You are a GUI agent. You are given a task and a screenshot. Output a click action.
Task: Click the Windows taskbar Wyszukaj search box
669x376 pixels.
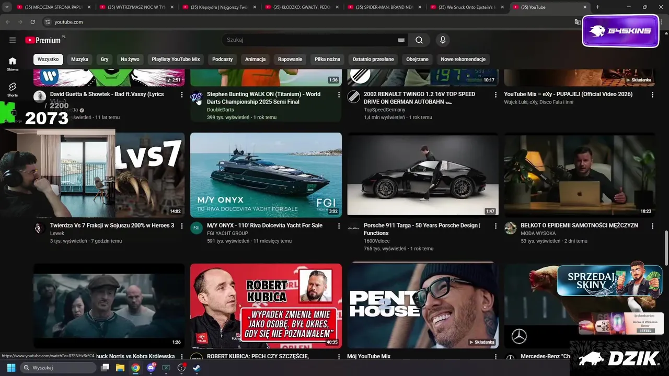(57, 368)
